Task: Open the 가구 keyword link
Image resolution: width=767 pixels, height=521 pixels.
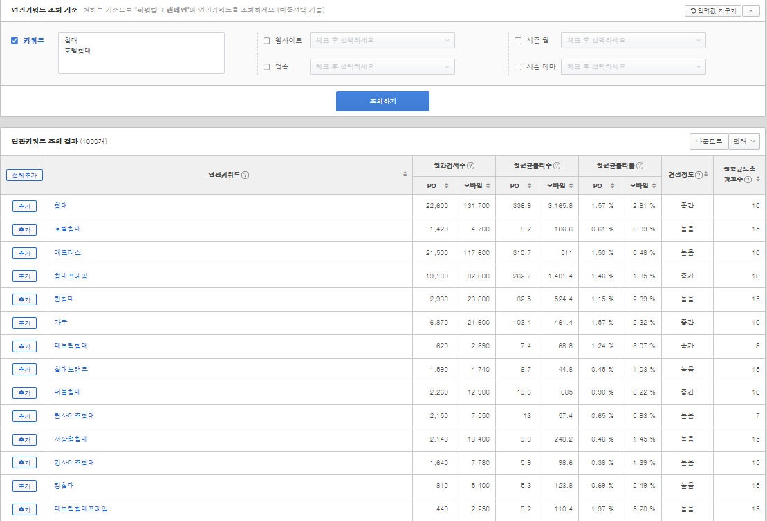Action: coord(61,322)
